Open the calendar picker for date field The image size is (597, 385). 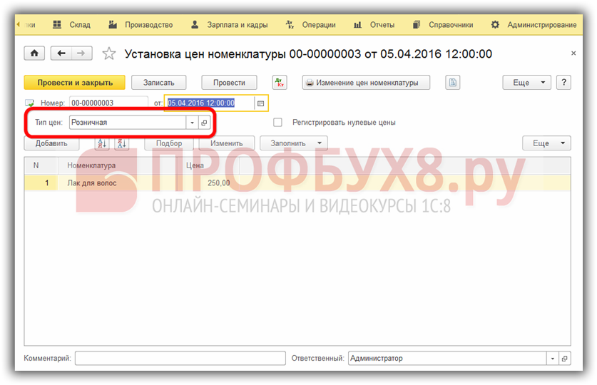pyautogui.click(x=260, y=103)
